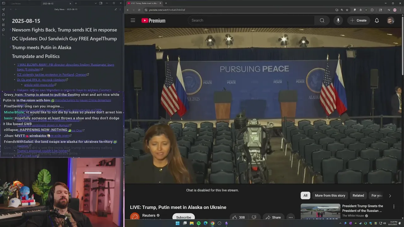
Task: Select the All filter chip
Action: 305,195
